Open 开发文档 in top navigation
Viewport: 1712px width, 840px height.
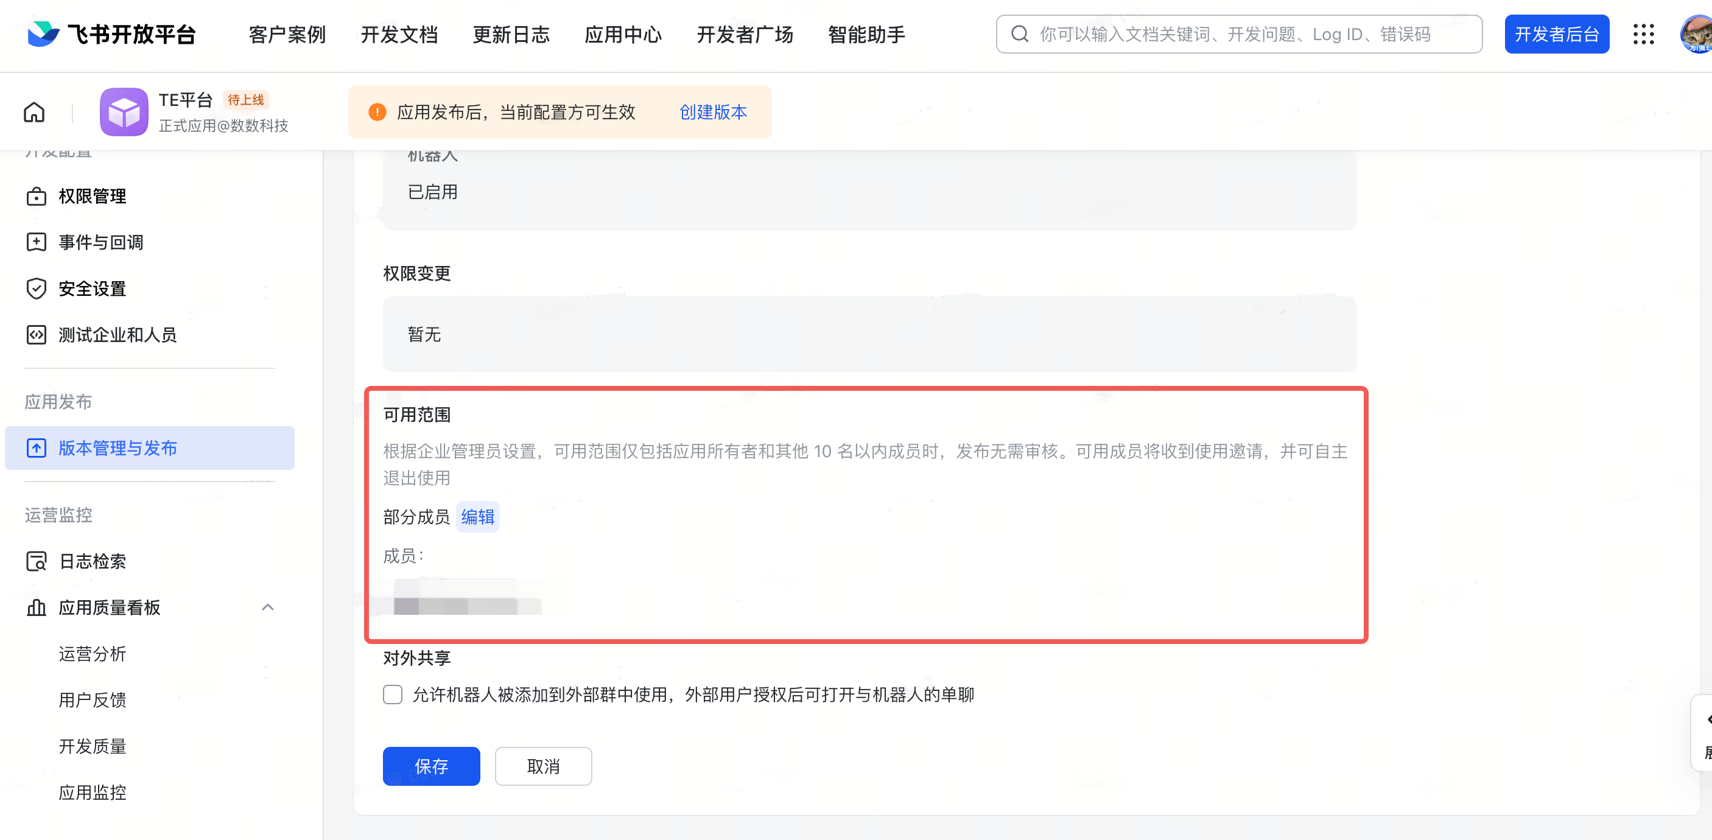pos(399,34)
